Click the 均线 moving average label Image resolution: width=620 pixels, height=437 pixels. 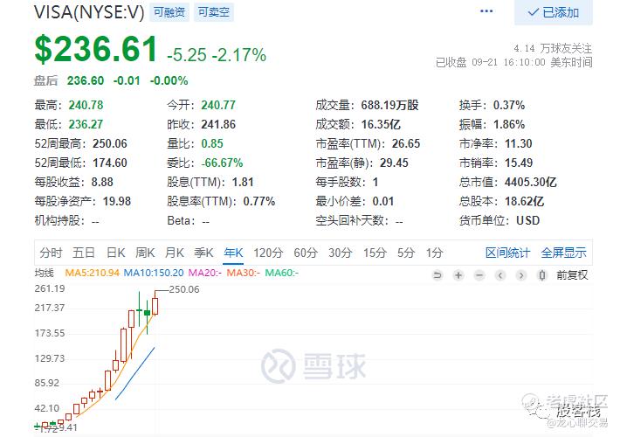[x=44, y=273]
